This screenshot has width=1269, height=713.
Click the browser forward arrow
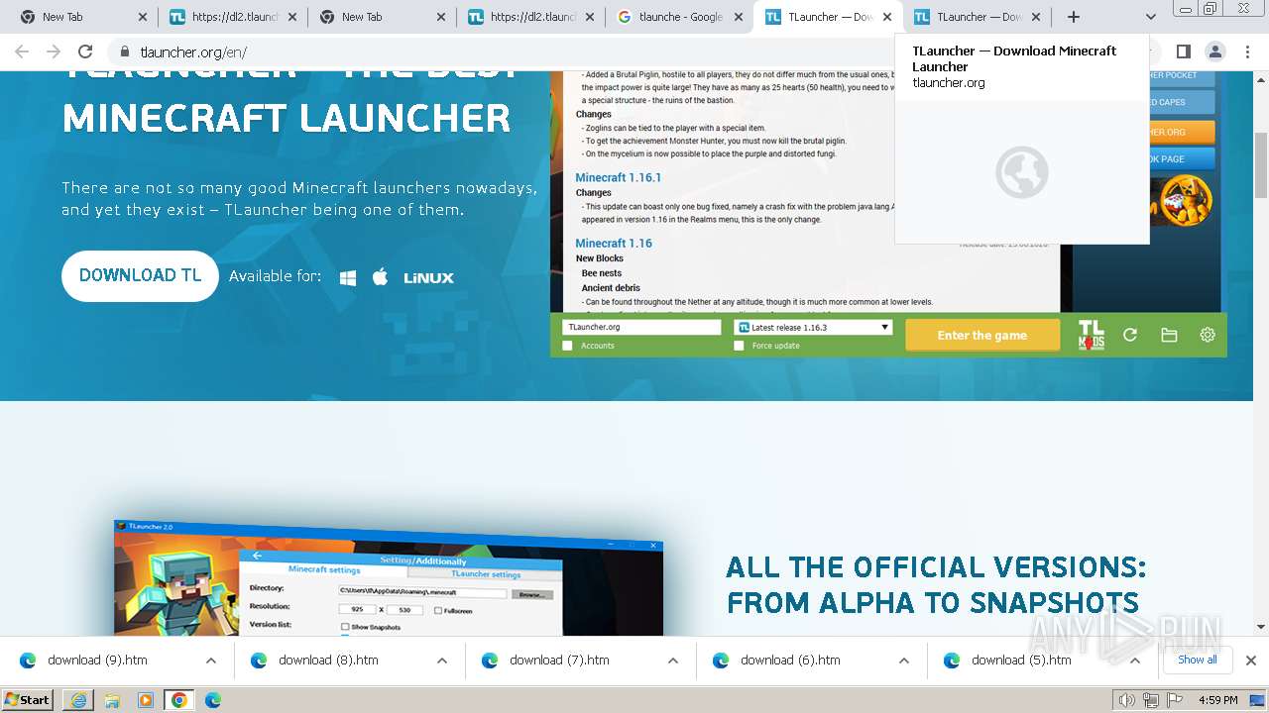coord(54,51)
